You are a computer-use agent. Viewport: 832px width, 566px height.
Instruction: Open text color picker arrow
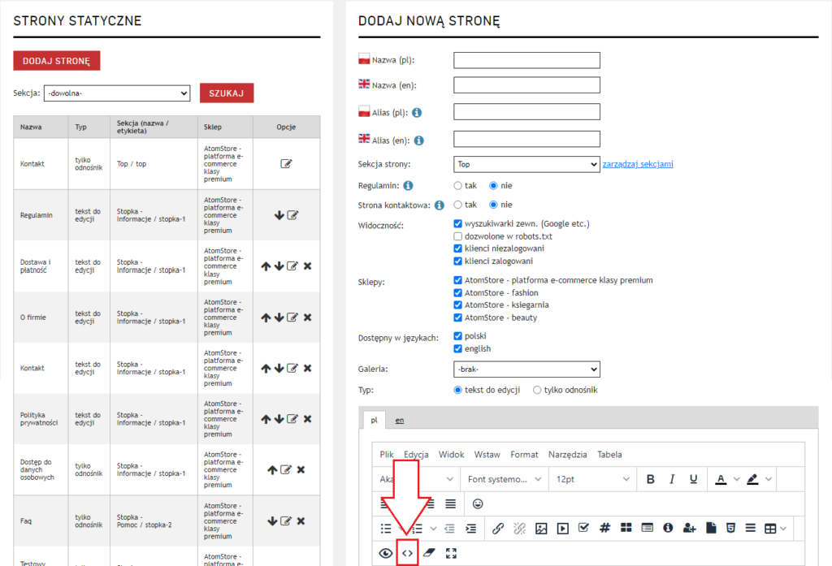(735, 479)
